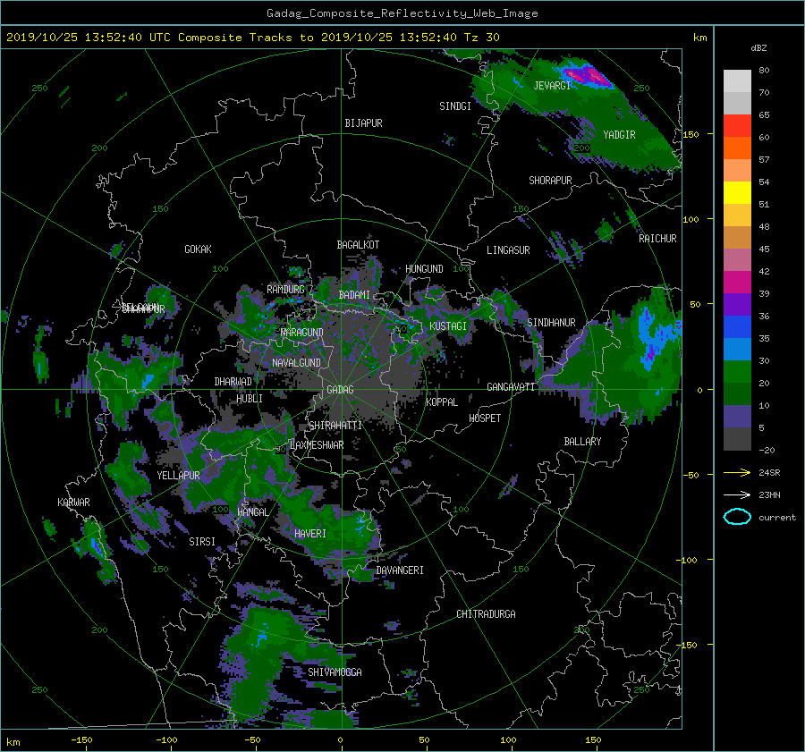Select the orange 60-57 dBZ legend swatch
Screen dimensions: 805x752
[737, 148]
